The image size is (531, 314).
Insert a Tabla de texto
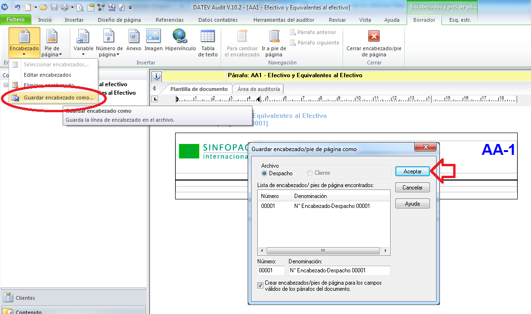coord(207,43)
